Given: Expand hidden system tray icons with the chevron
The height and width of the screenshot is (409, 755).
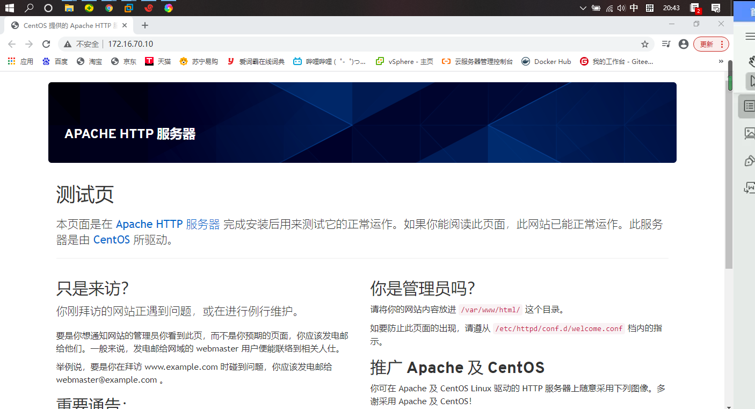Looking at the screenshot, I should click(583, 8).
